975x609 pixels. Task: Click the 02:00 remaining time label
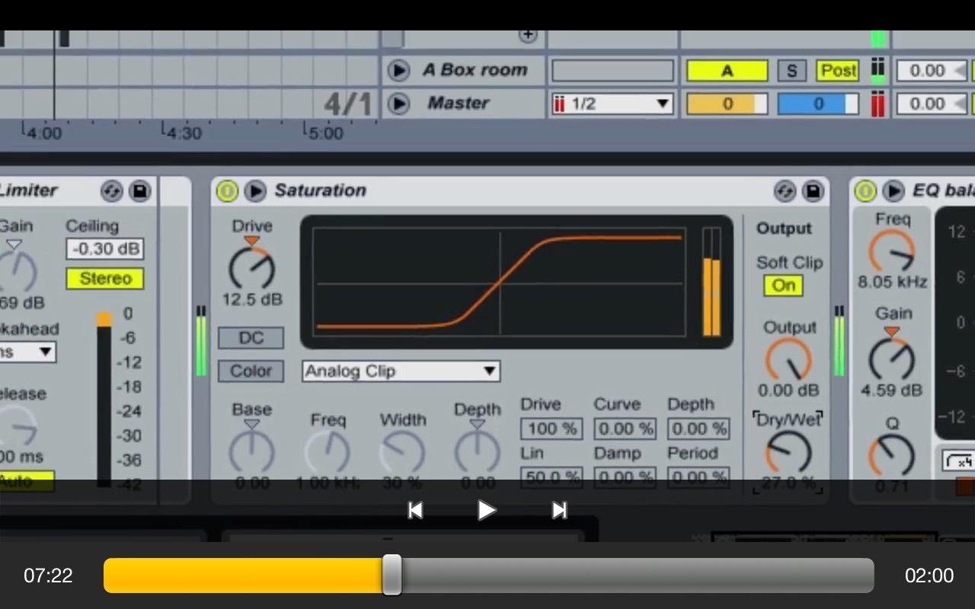tap(929, 576)
